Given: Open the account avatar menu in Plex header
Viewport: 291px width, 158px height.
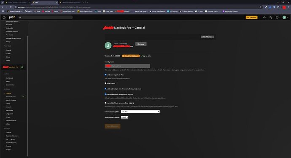Looking at the screenshot, I should click(x=285, y=17).
